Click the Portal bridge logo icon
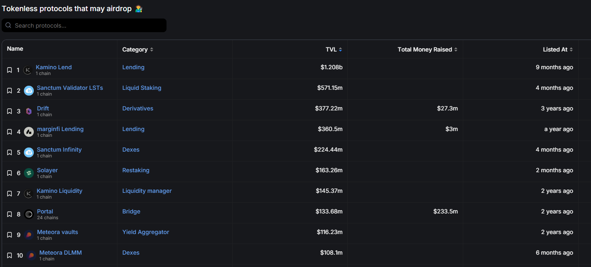 click(x=29, y=214)
